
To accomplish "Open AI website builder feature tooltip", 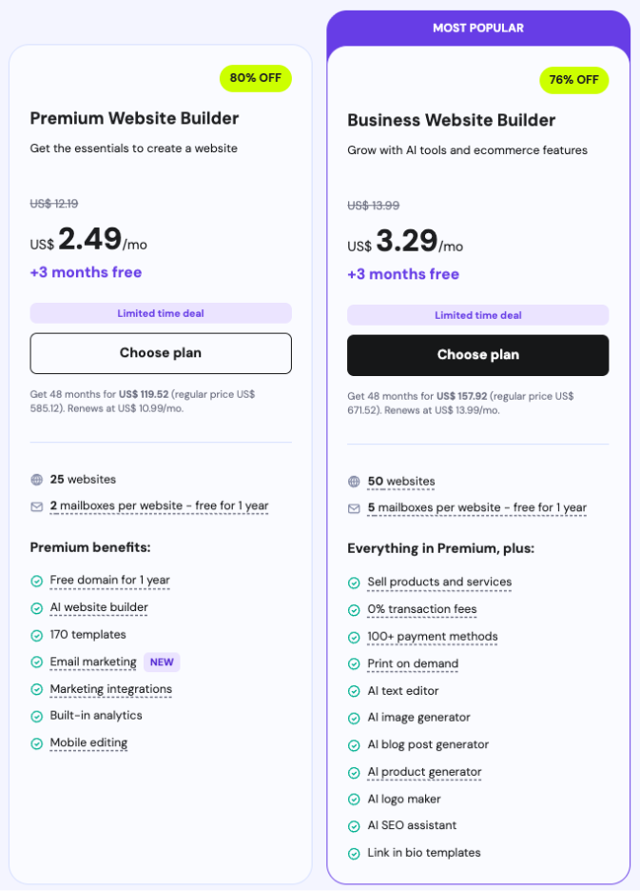I will [99, 607].
